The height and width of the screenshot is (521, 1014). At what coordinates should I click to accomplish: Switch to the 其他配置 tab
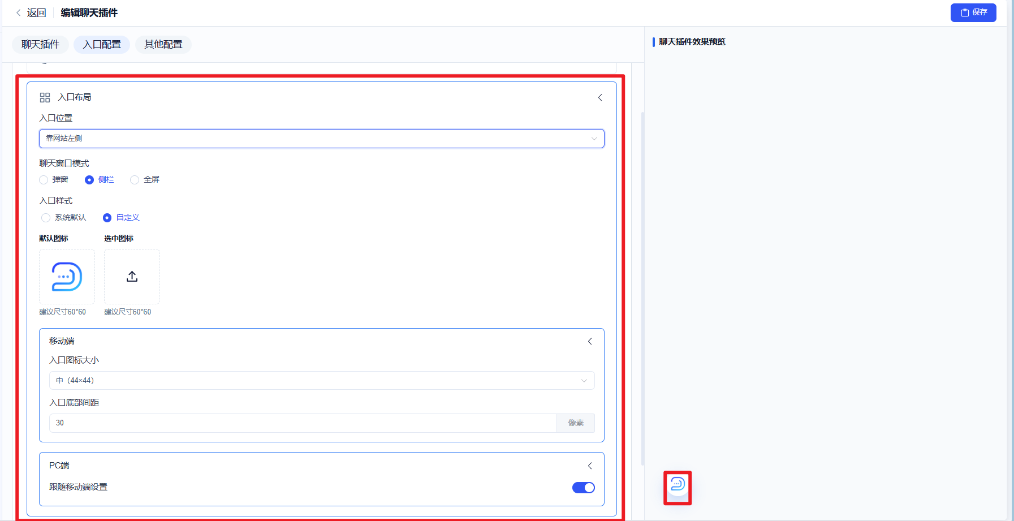point(163,45)
